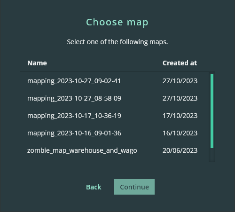Choose mapping_2023-10-17_10-36-19 from list
Screen dimensions: 235x212
[x=114, y=116]
